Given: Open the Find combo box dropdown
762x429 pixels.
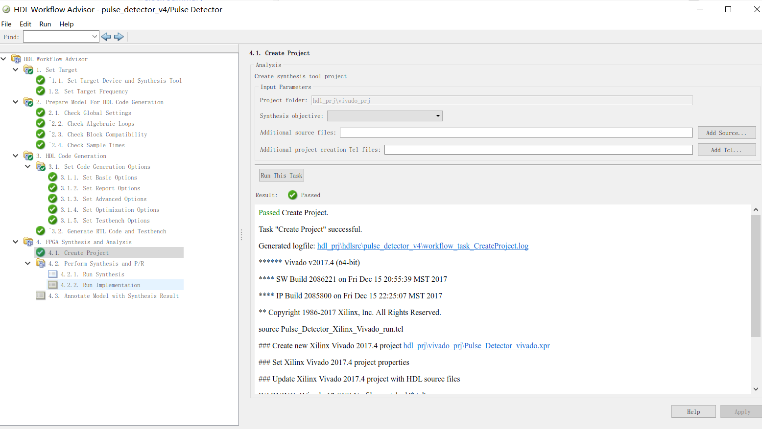Looking at the screenshot, I should coord(95,37).
